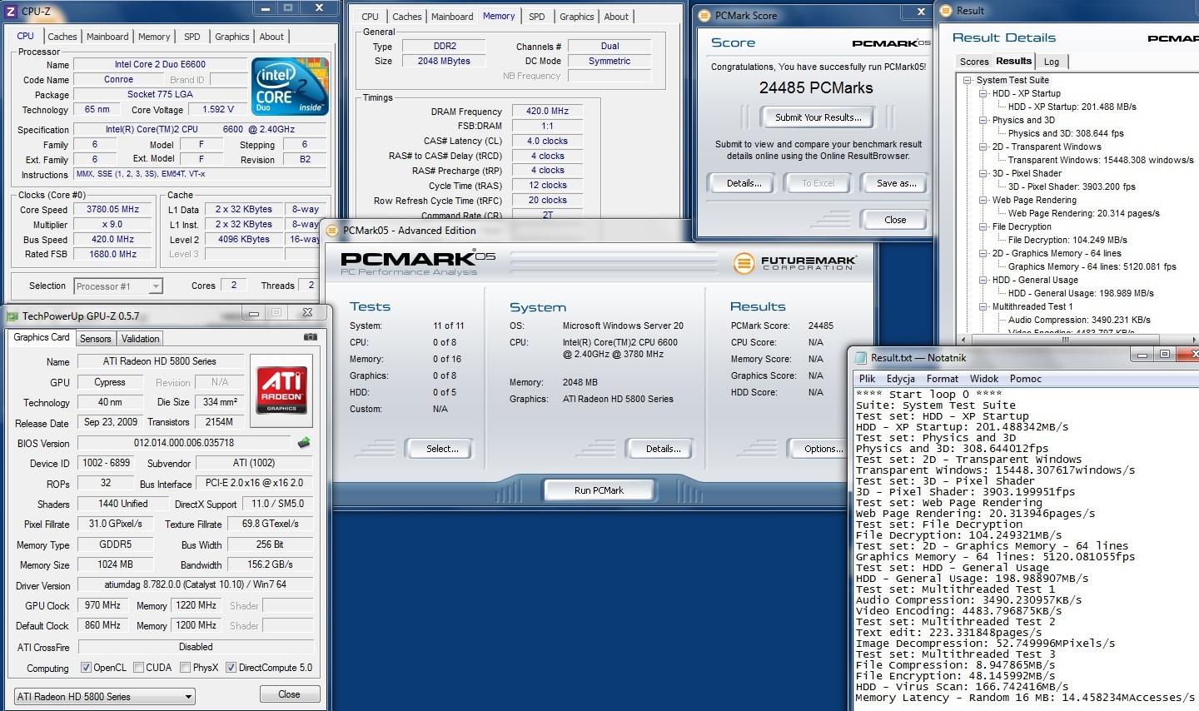Open the About tab in the CPU-Z Memory window

pyautogui.click(x=616, y=17)
